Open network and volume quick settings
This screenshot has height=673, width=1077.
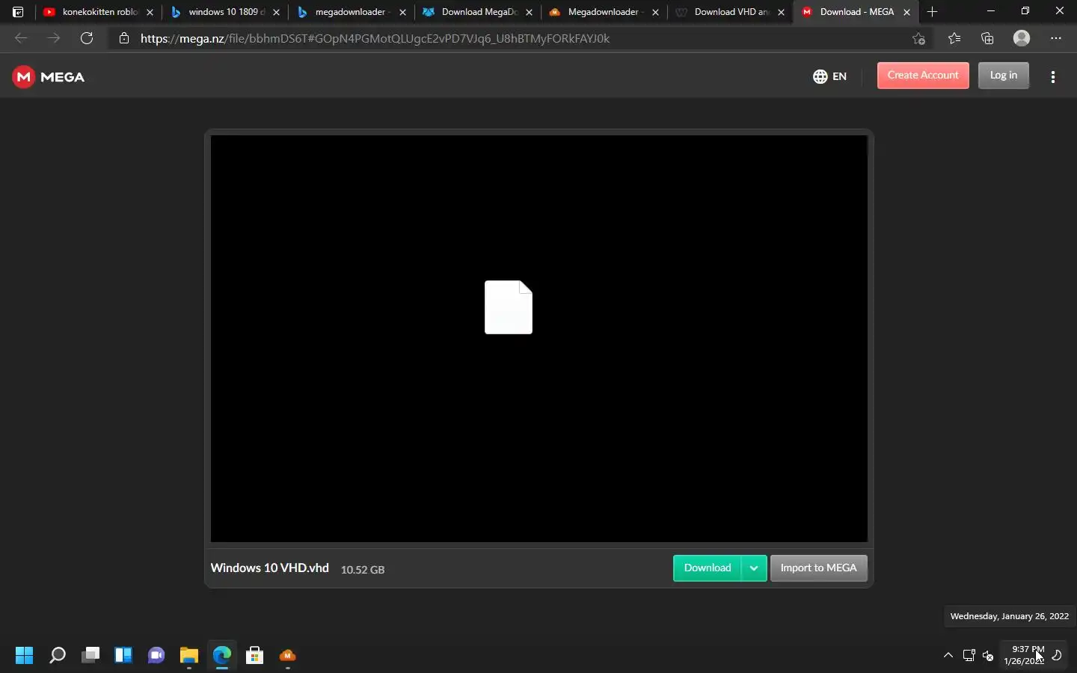978,656
